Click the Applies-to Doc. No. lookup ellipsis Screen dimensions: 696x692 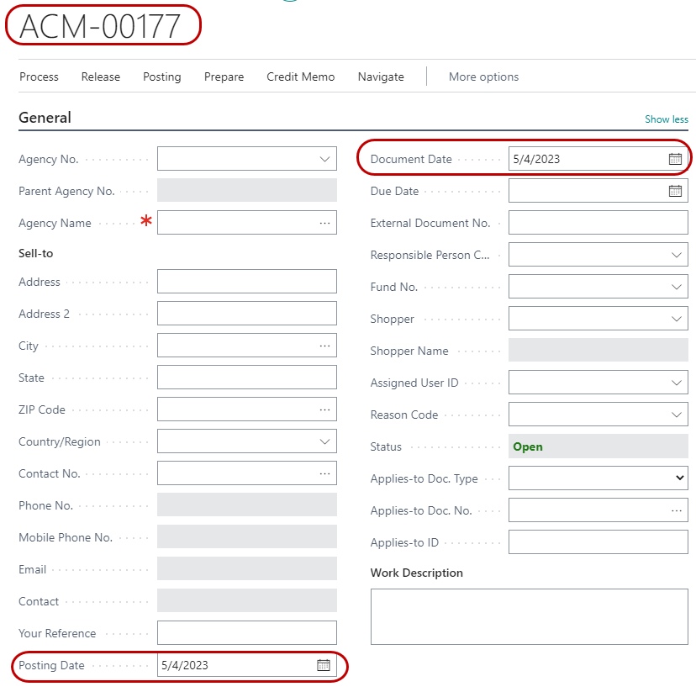coord(676,510)
